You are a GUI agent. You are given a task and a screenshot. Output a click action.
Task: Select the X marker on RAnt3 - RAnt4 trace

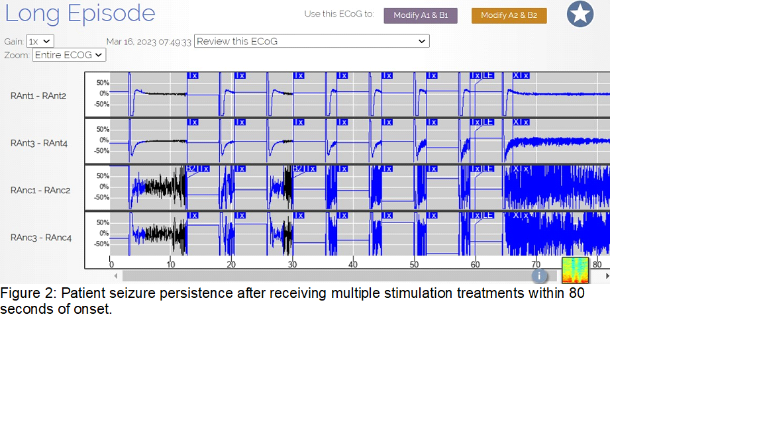(517, 122)
